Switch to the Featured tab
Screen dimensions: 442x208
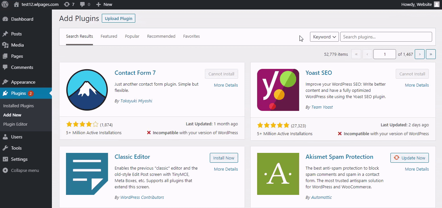109,36
